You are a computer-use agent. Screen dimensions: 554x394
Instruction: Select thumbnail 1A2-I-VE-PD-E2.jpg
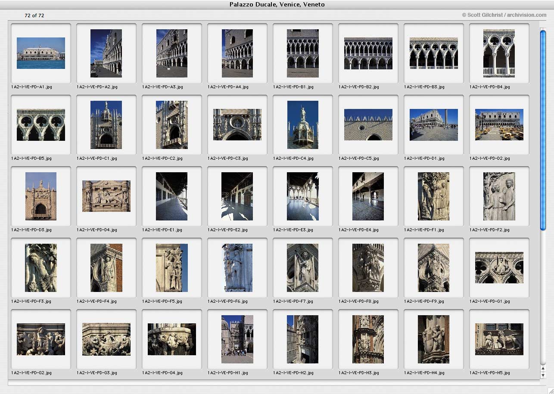(x=237, y=196)
